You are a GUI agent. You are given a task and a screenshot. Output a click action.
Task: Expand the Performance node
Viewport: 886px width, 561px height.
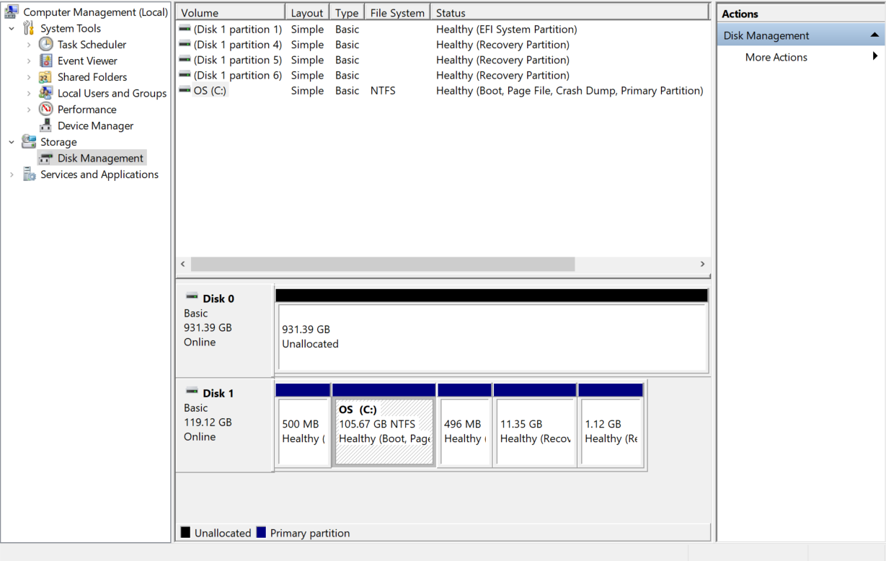point(29,110)
